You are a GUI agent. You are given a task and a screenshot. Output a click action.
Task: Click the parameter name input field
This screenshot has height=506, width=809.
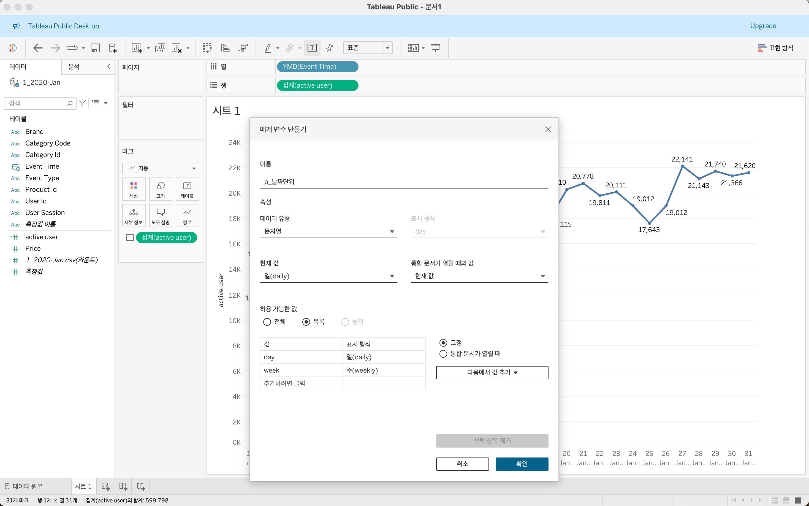coord(404,182)
